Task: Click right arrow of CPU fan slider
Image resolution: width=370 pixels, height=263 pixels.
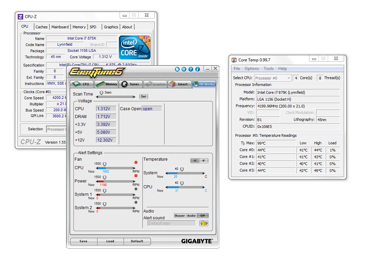Action: (x=134, y=168)
